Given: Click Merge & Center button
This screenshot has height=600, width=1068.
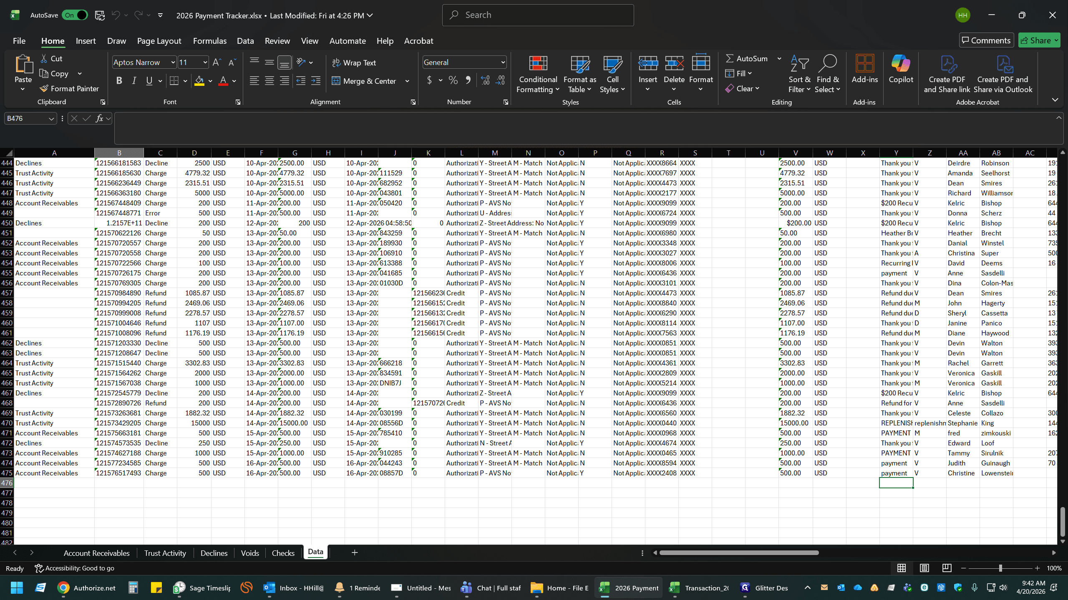Looking at the screenshot, I should [365, 81].
